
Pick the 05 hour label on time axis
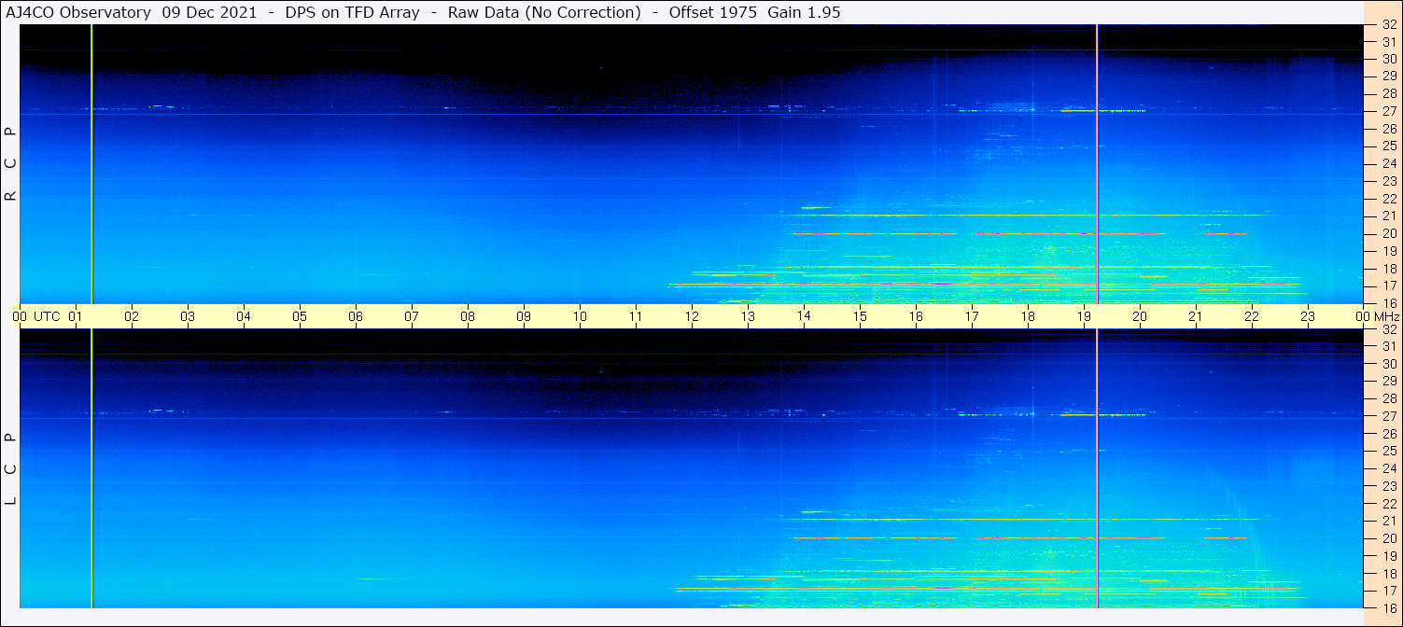click(x=300, y=316)
